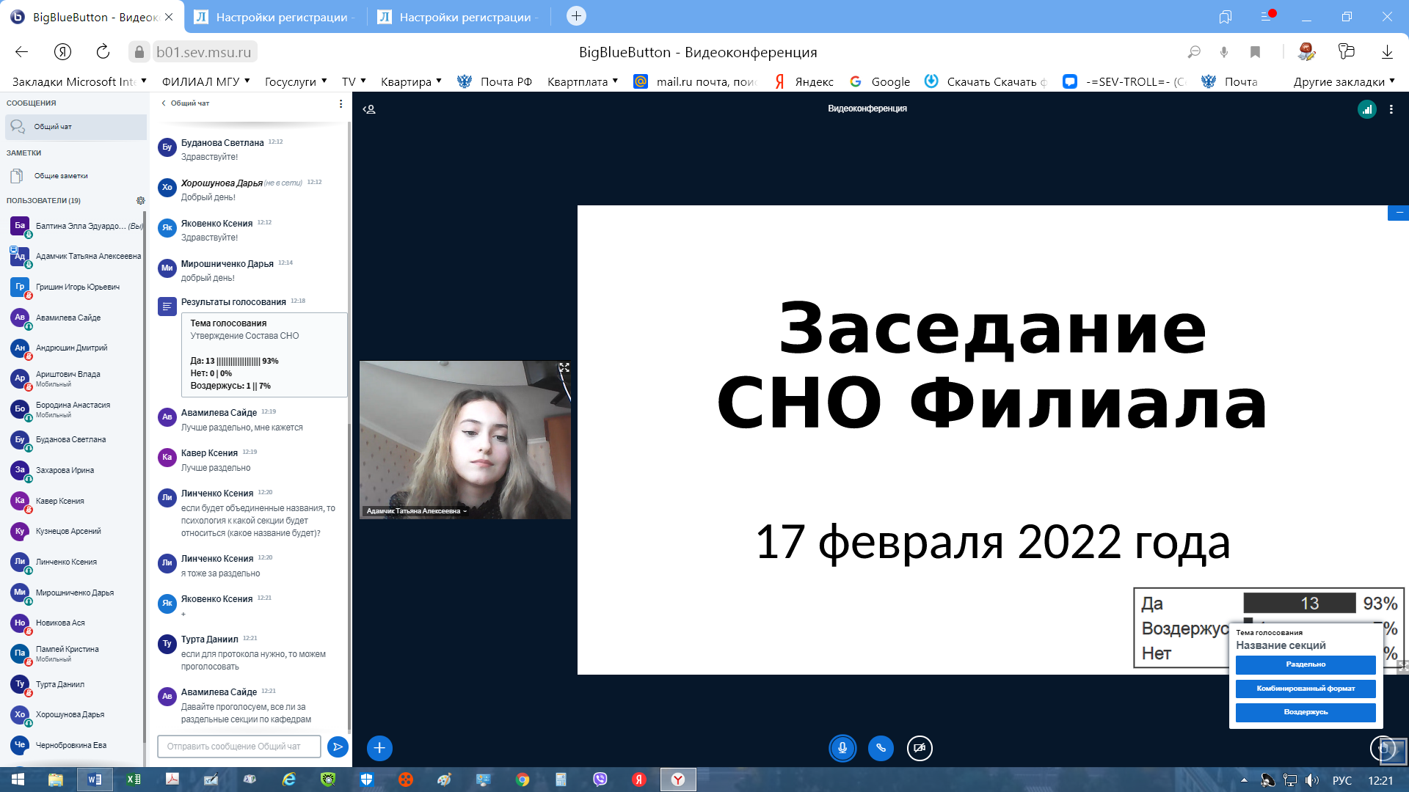
Task: Open volume control in system tray
Action: tap(1312, 780)
